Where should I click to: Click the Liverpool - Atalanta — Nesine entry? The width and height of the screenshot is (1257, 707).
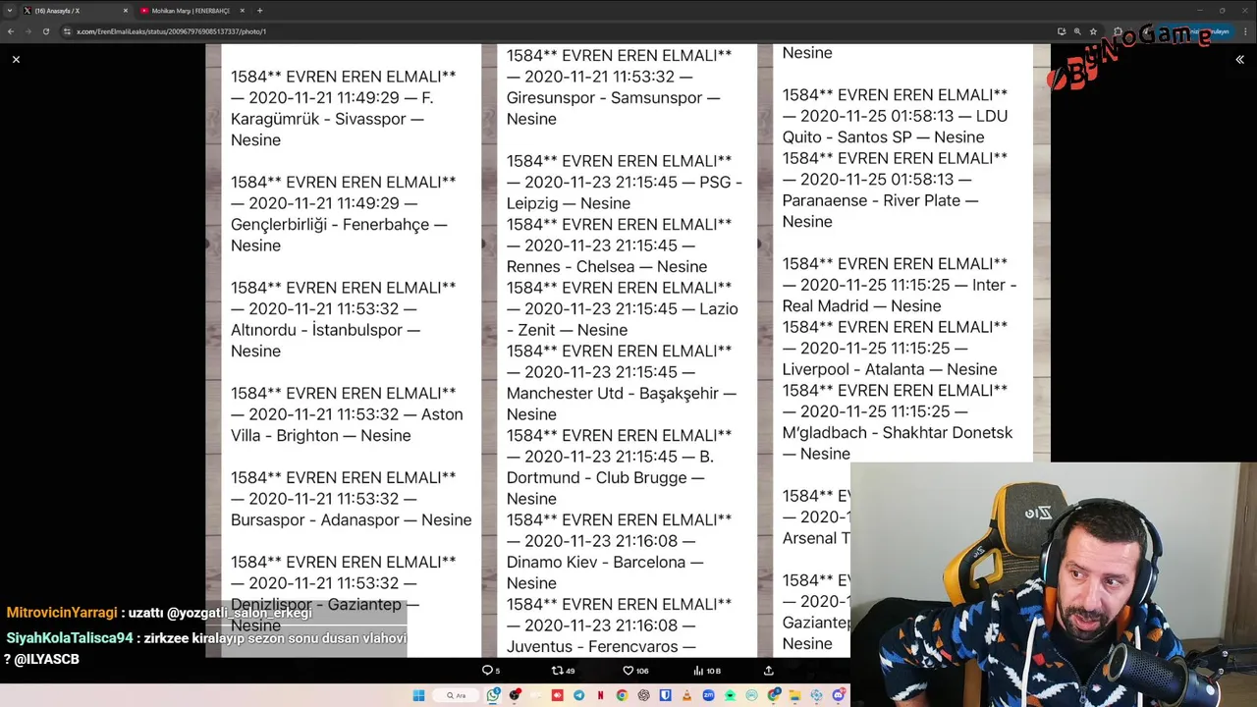click(x=896, y=348)
